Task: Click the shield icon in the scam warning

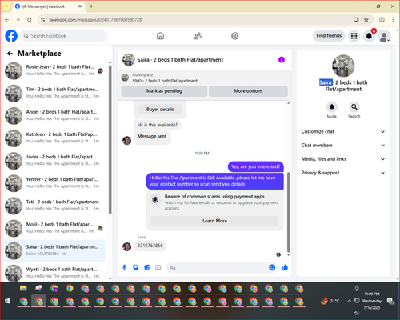Action: coord(155,200)
